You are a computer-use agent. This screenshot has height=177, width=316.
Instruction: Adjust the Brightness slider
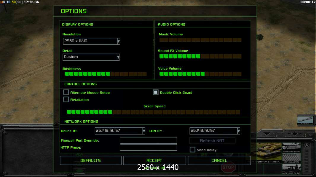(106, 74)
